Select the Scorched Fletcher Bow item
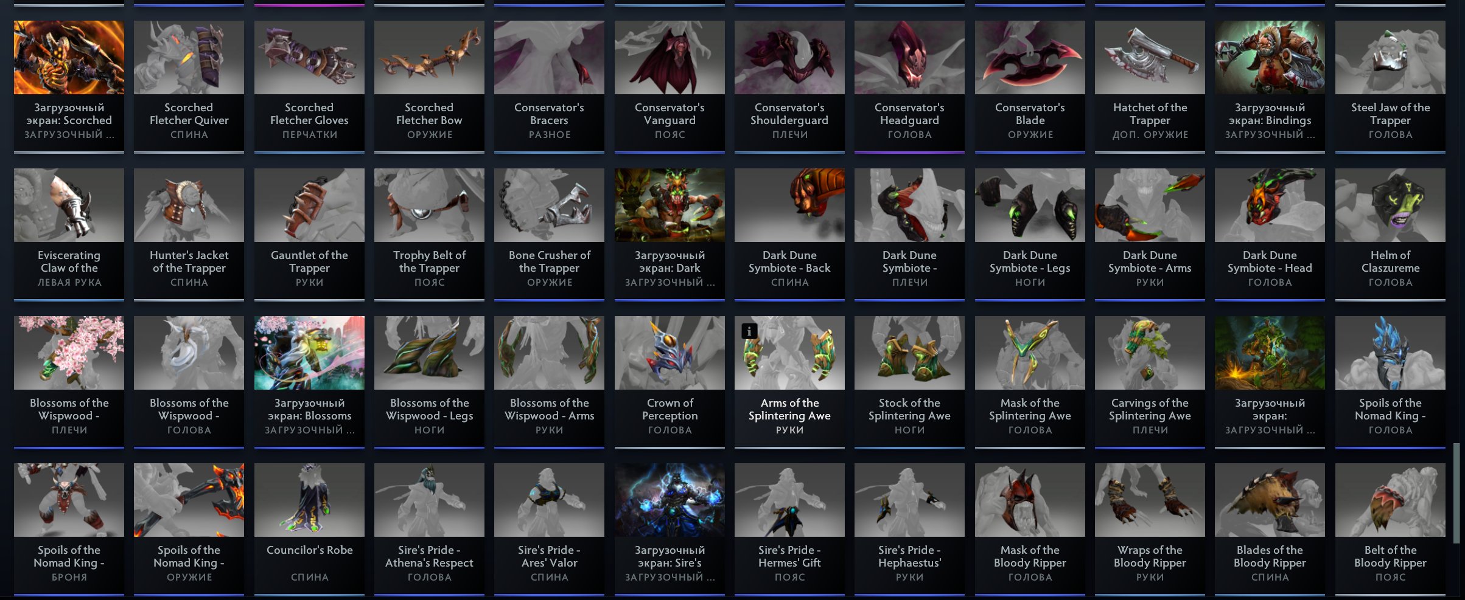This screenshot has height=600, width=1465. [x=429, y=86]
